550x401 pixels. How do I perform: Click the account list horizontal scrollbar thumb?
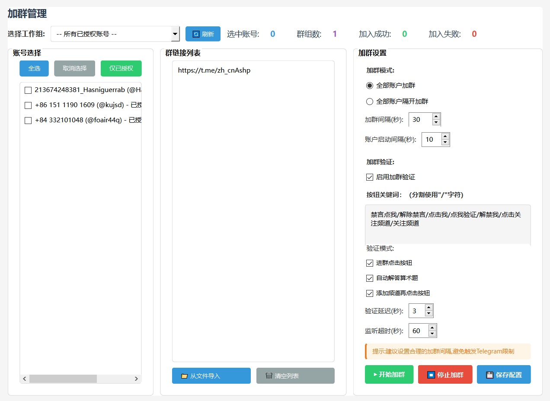point(63,379)
